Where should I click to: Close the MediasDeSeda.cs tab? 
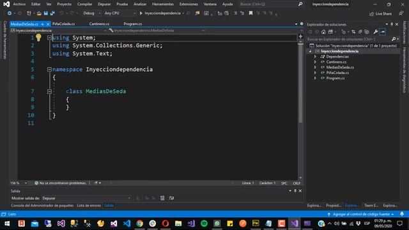48,24
